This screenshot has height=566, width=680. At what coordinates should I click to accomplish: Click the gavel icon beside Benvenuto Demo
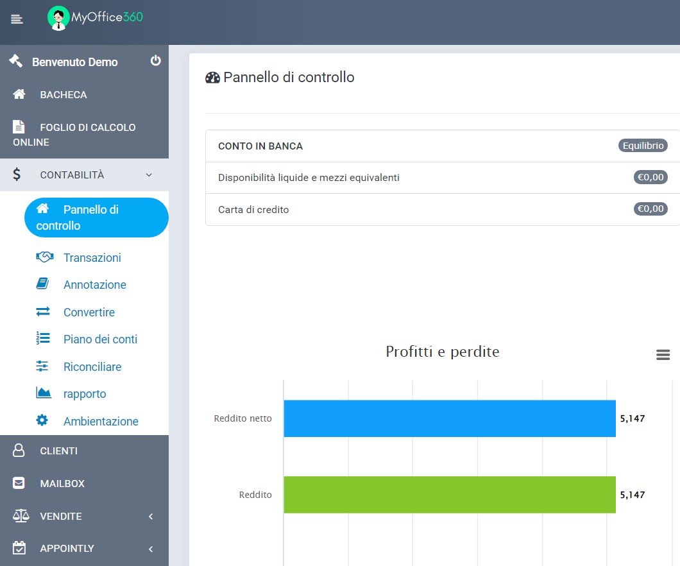click(x=15, y=61)
